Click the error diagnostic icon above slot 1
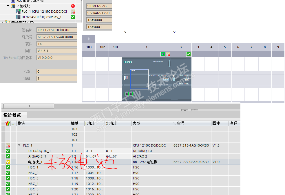The height and width of the screenshot is (195, 285). point(168,54)
